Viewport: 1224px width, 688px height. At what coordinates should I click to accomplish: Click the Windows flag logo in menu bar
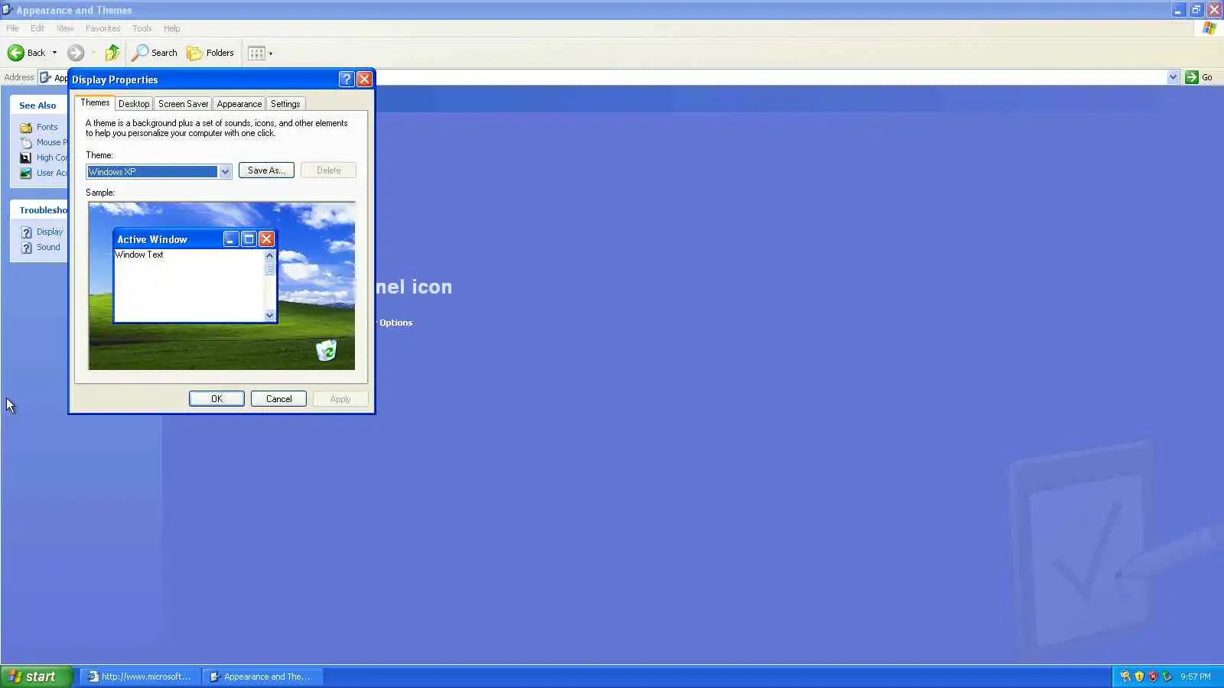click(1209, 28)
